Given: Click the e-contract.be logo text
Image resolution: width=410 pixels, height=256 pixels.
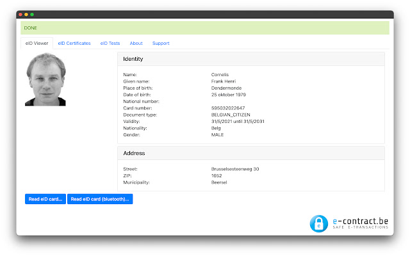Looking at the screenshot, I should tap(360, 221).
